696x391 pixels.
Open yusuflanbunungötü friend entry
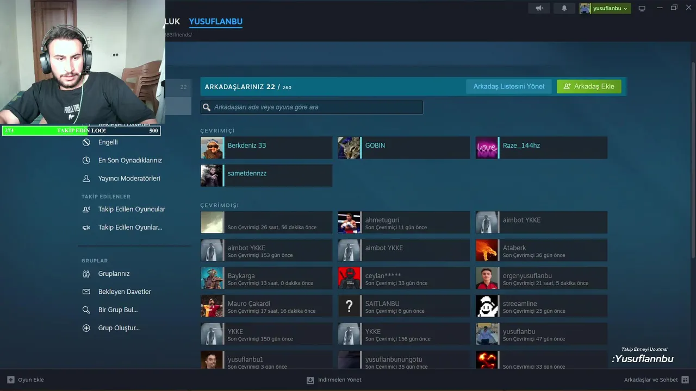click(403, 360)
